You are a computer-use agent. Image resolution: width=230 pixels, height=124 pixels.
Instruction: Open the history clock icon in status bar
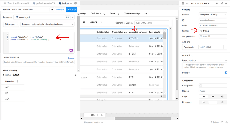(x=222, y=122)
